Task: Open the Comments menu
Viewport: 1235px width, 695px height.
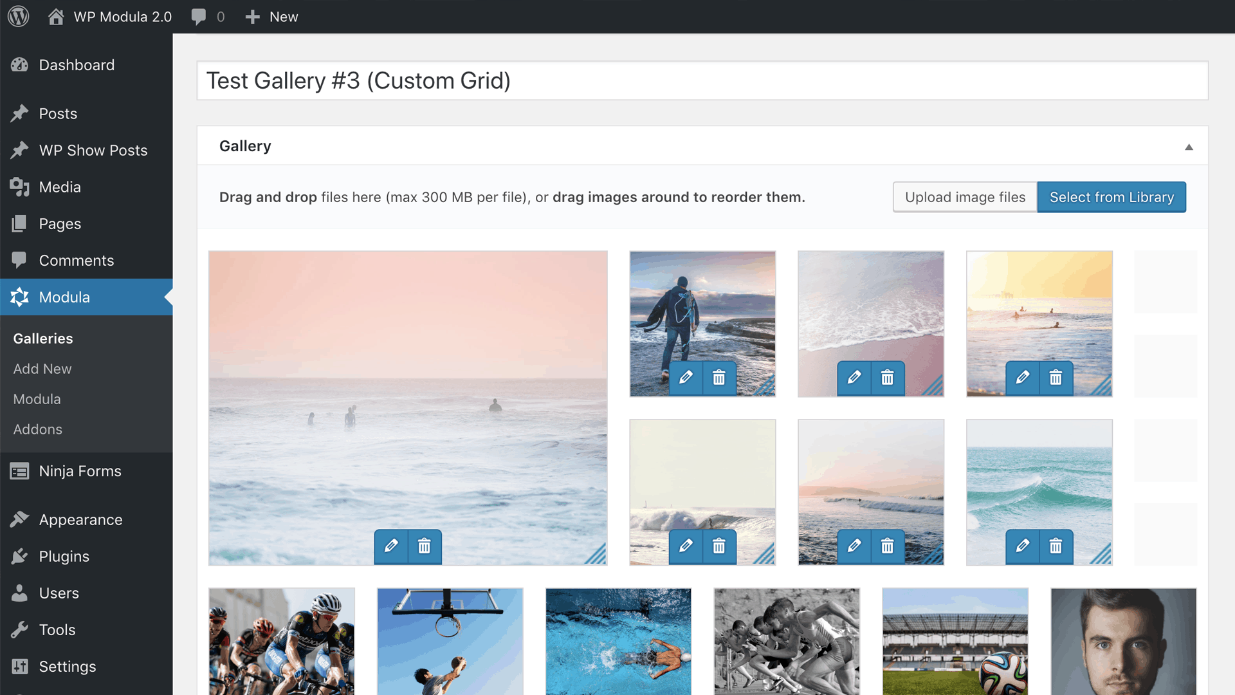Action: point(86,261)
